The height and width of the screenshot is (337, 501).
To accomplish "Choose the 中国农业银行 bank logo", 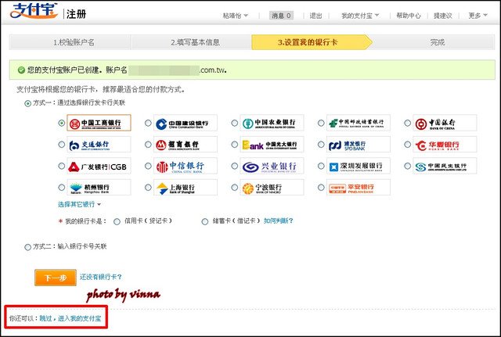I will pos(272,123).
